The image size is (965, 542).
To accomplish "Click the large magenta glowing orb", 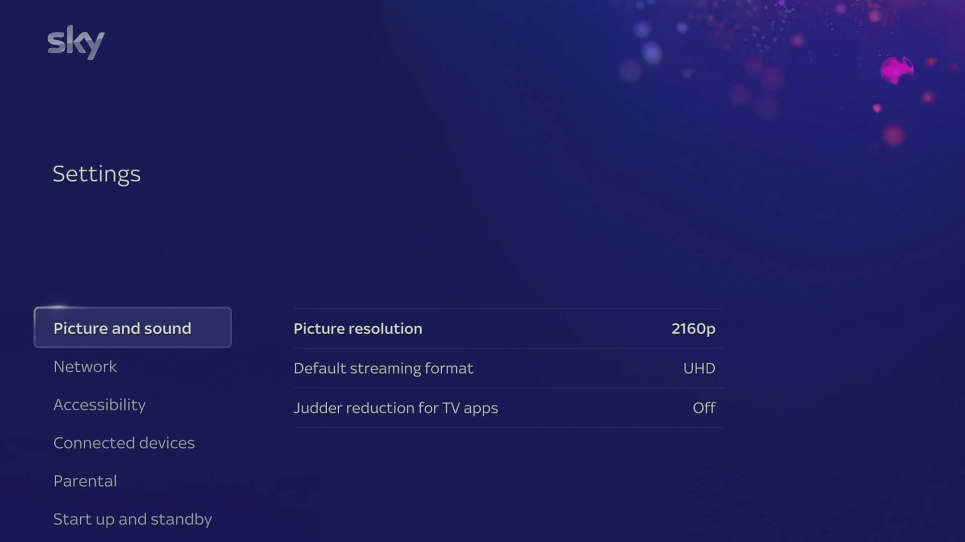I will coord(896,70).
